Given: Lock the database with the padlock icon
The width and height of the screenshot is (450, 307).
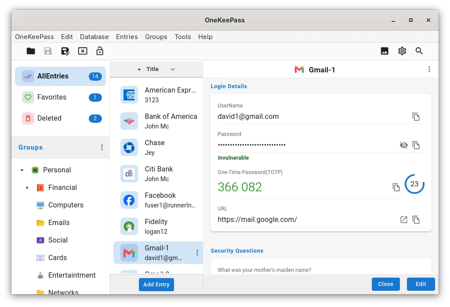Looking at the screenshot, I should tap(100, 51).
